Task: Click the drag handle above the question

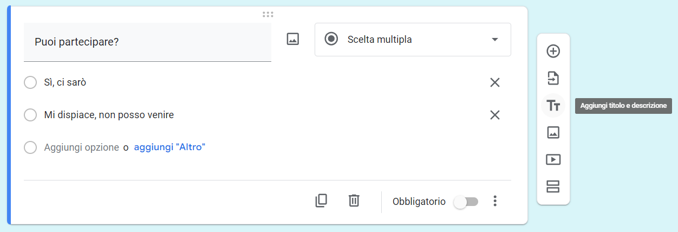Action: pyautogui.click(x=268, y=14)
